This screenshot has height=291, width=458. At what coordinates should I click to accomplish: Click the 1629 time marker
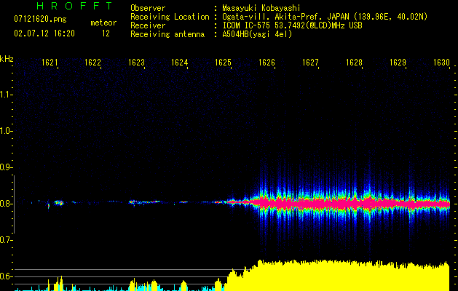[x=398, y=63]
